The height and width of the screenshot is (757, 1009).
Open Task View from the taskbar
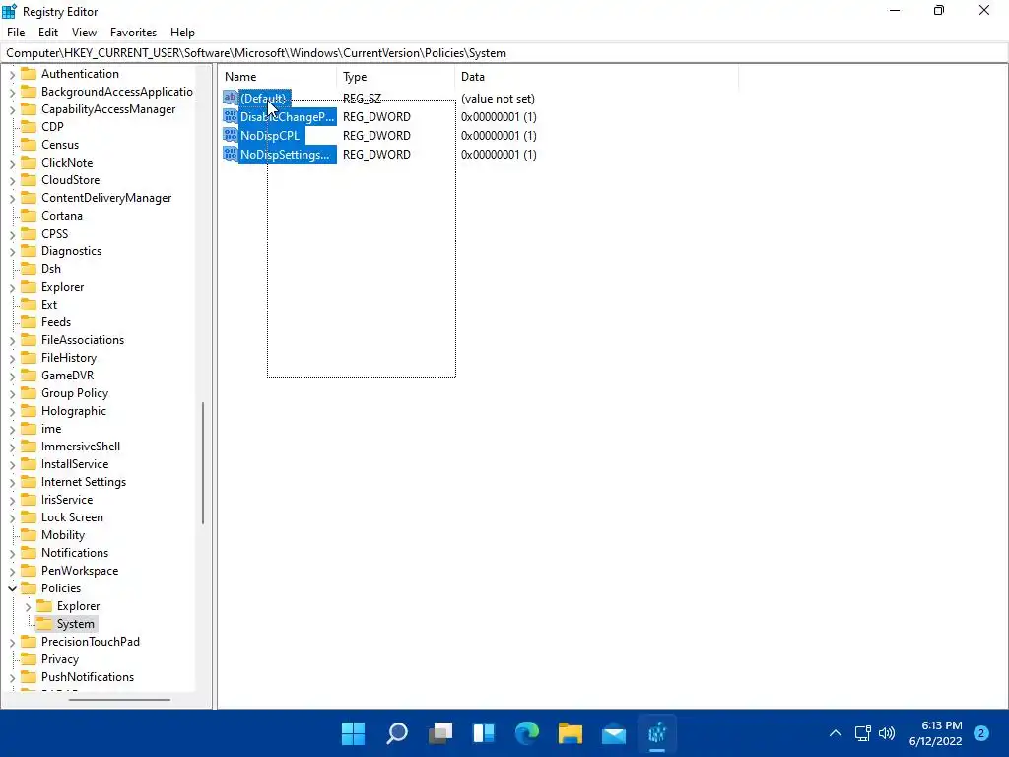tap(440, 733)
